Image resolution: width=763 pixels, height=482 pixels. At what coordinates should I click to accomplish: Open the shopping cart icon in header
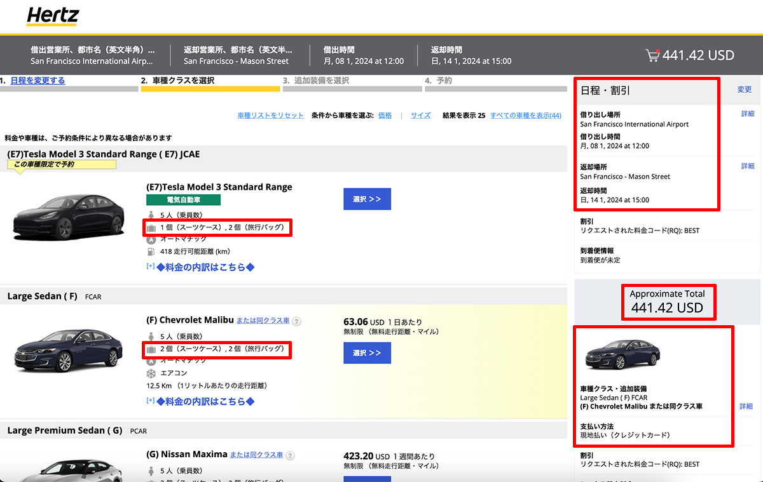[x=652, y=55]
